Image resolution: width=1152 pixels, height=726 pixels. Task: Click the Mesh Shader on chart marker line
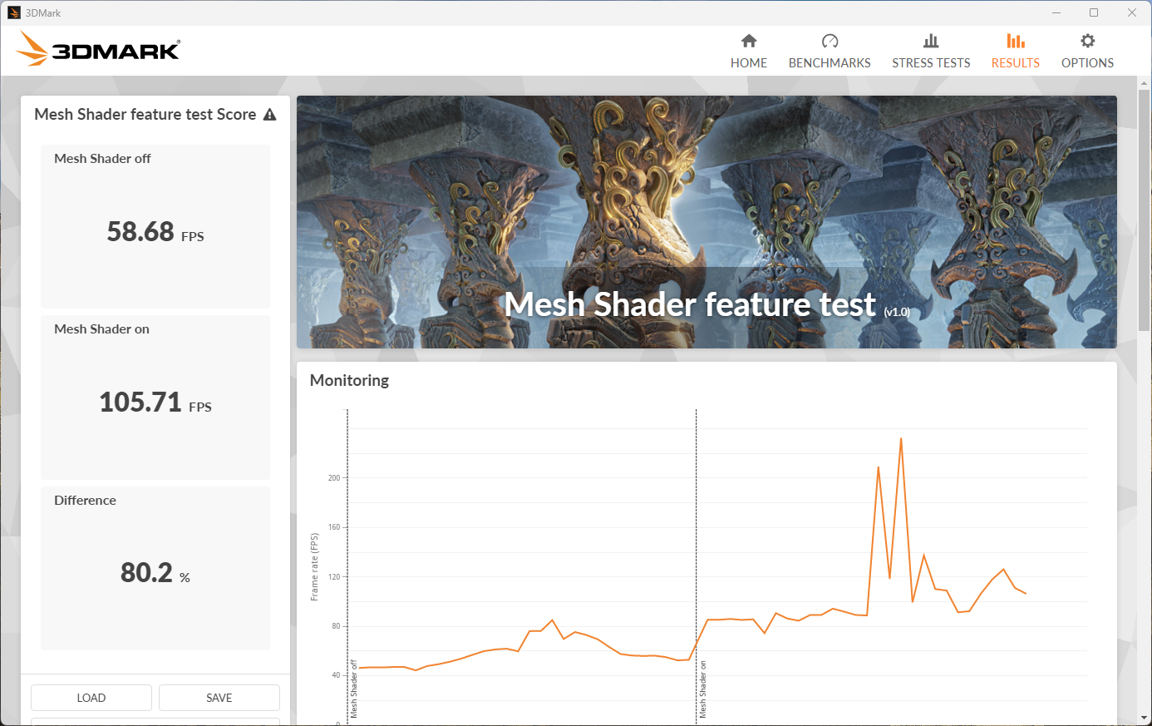[x=697, y=565]
